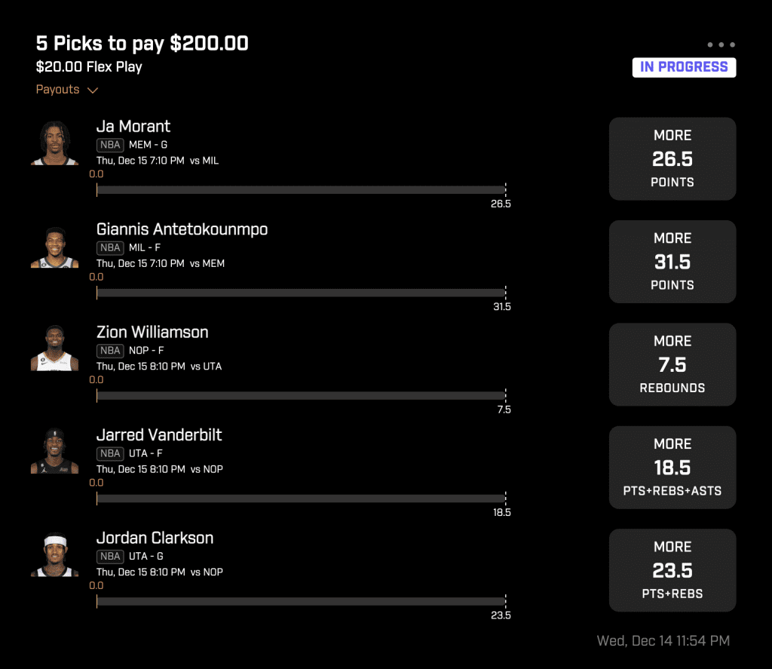Click Jordan Clarkson's player headshot
This screenshot has width=772, height=669.
tap(54, 555)
